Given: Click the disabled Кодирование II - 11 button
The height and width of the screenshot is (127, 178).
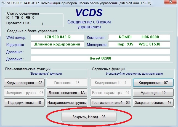Looking at the screenshot, I should 111,83.
